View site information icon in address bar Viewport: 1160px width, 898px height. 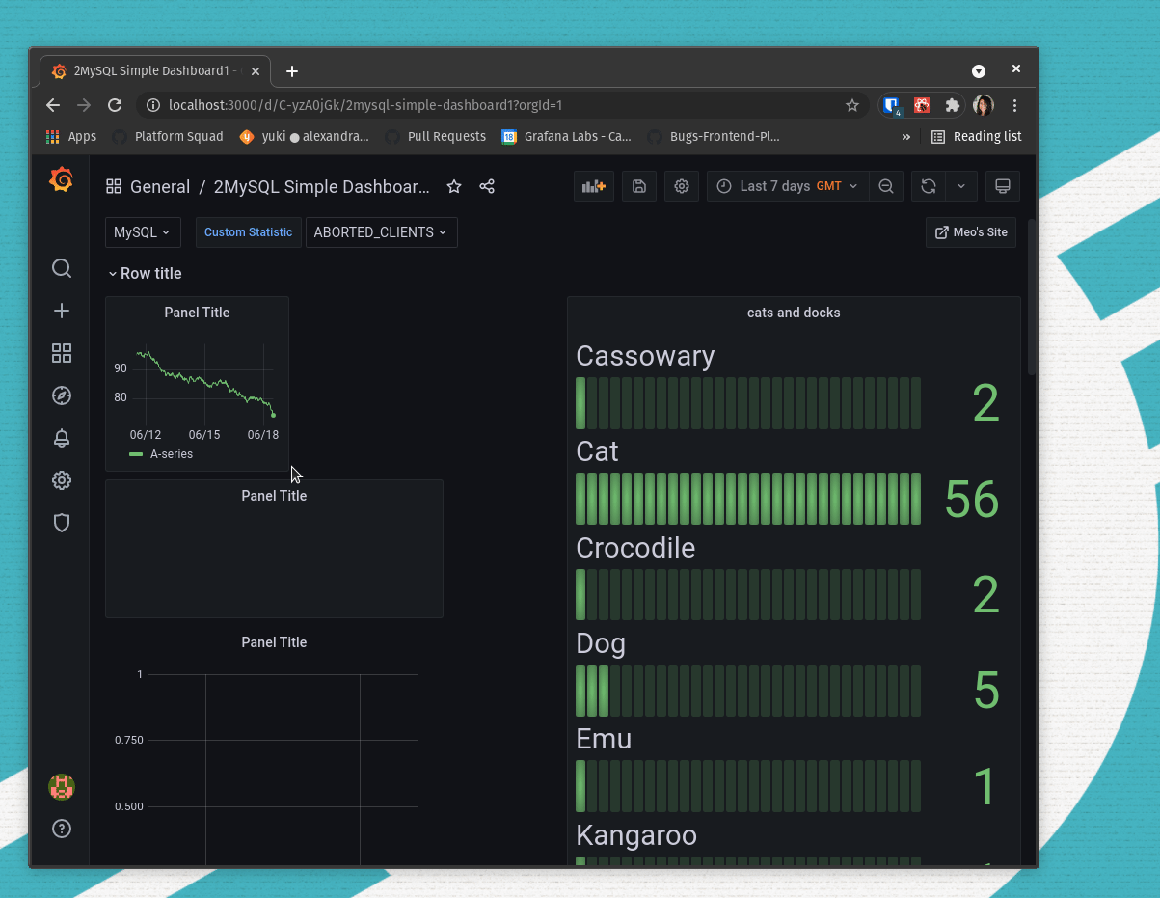[152, 105]
